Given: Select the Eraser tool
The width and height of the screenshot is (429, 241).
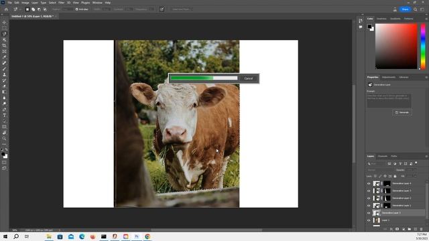Looking at the screenshot, I should (x=4, y=86).
